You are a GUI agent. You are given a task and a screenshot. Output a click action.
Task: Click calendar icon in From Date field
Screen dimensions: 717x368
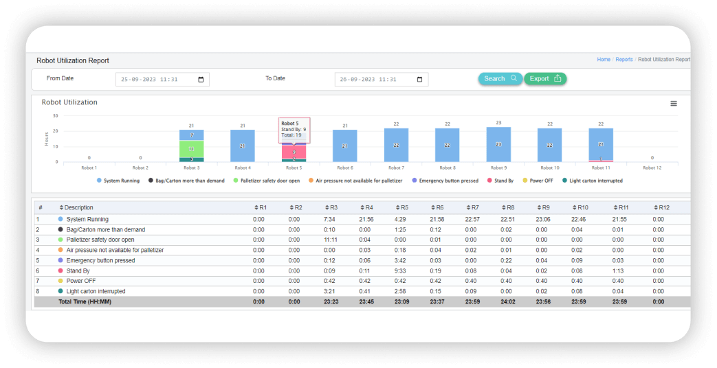click(x=201, y=80)
